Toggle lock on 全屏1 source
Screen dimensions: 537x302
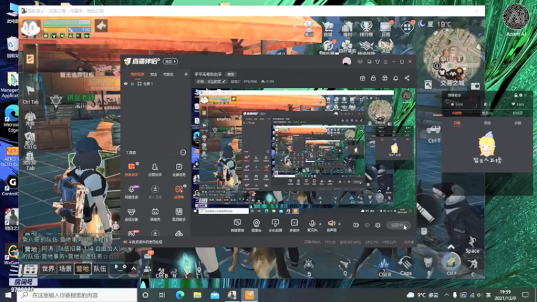pyautogui.click(x=132, y=83)
